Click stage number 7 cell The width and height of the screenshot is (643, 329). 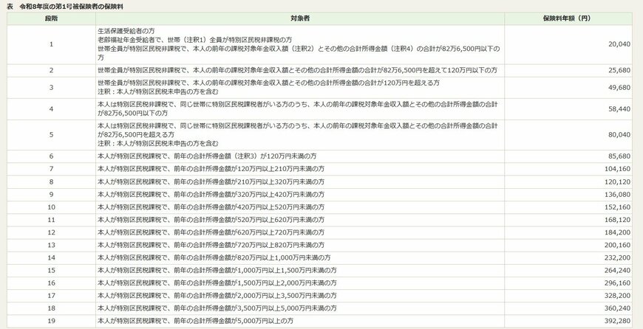pos(51,169)
